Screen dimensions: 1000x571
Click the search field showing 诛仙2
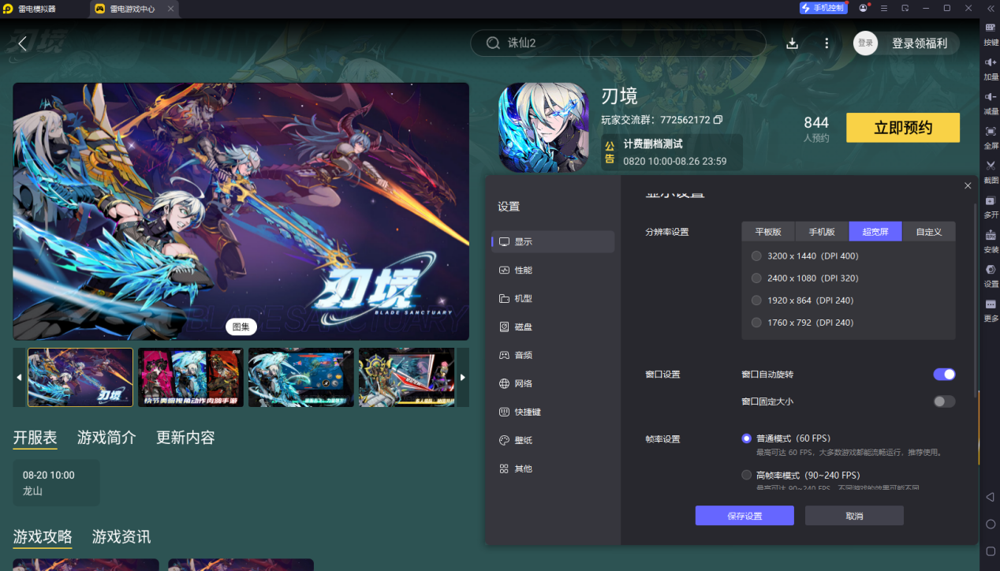click(618, 43)
